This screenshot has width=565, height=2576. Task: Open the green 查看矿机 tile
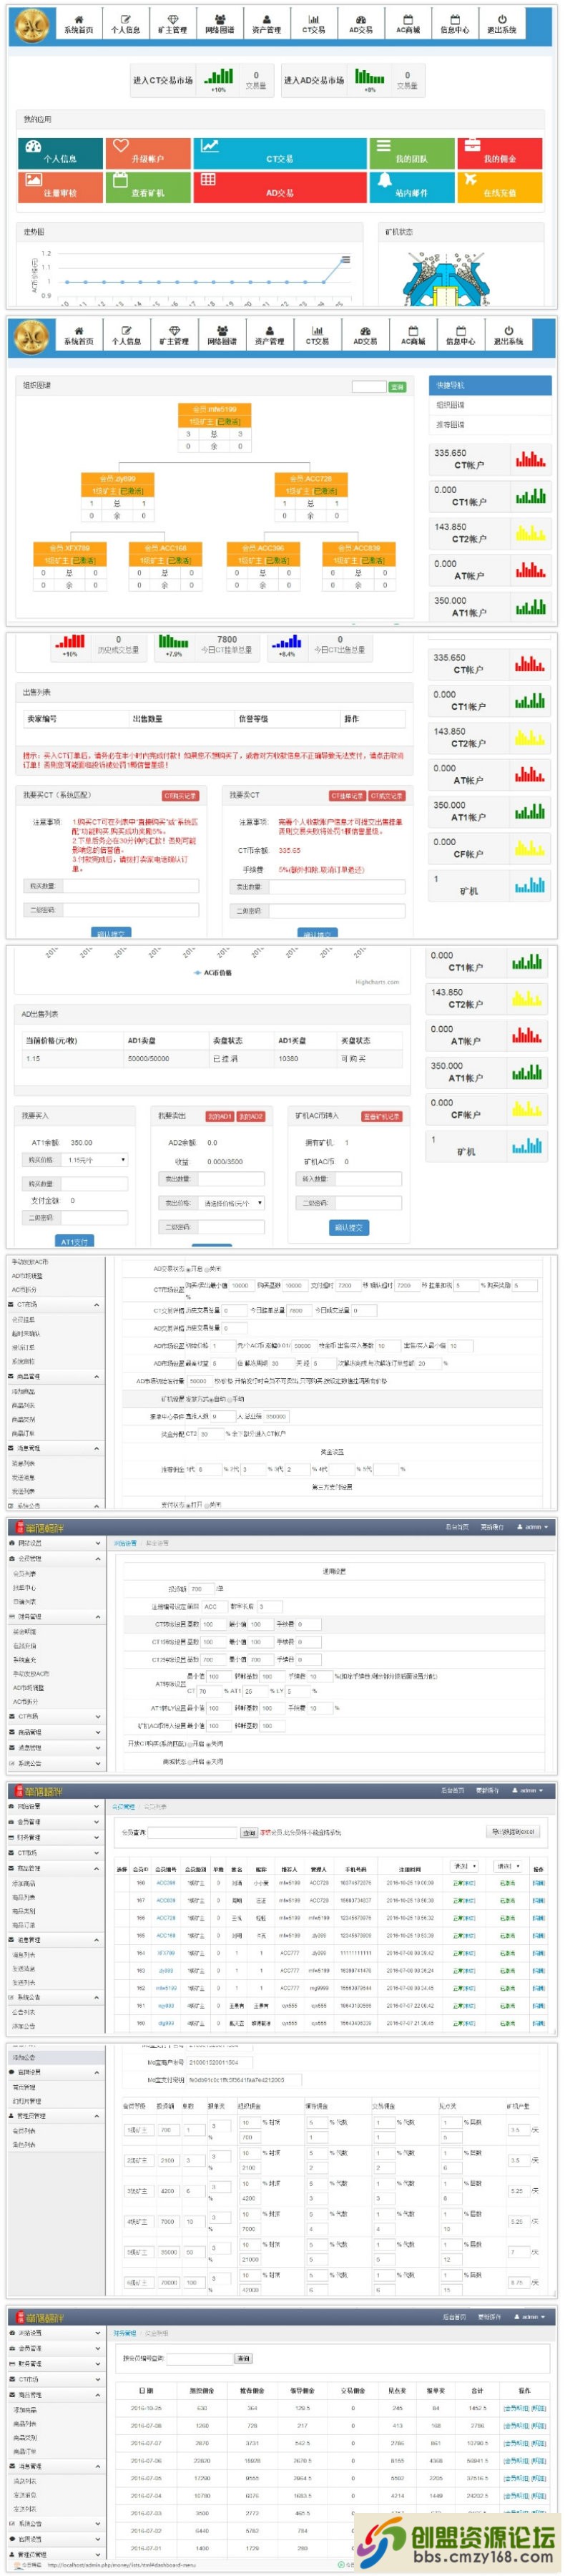point(148,187)
